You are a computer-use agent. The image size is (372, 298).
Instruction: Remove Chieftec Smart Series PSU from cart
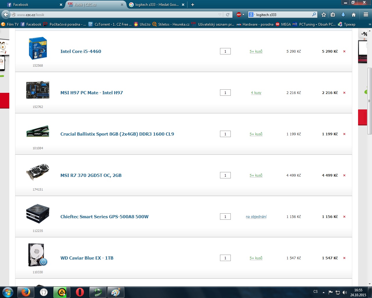tap(344, 217)
